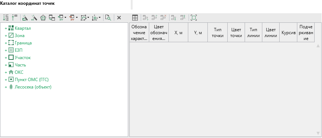Open dropdown arrow next to coordinate system icon
The width and height of the screenshot is (322, 138).
pyautogui.click(x=99, y=18)
